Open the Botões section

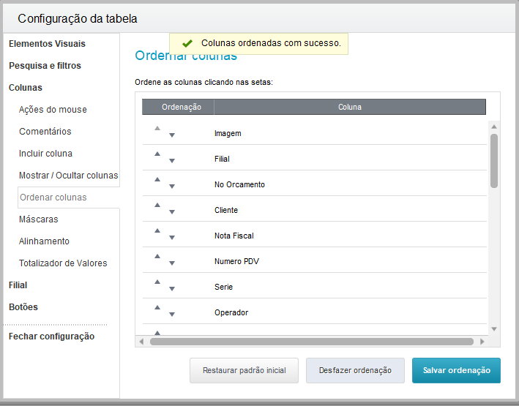(23, 307)
